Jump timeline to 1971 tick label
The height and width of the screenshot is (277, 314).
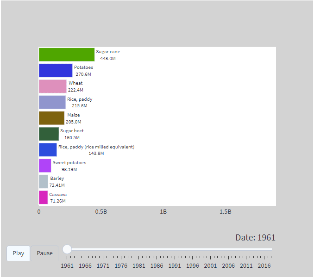[103, 265]
